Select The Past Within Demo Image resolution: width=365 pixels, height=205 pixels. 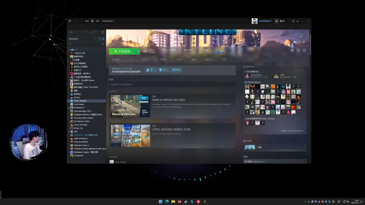tap(83, 118)
